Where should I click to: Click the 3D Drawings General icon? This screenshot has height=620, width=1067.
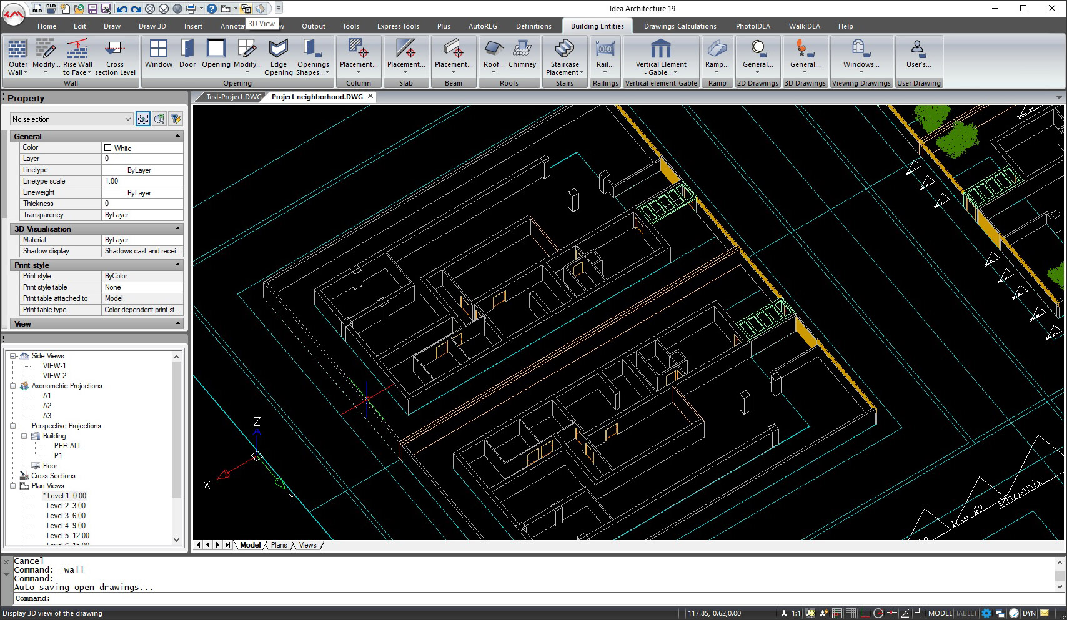click(805, 48)
